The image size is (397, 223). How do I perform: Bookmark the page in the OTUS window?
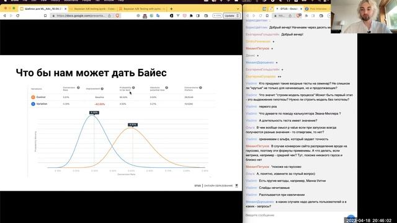pyautogui.click(x=267, y=15)
